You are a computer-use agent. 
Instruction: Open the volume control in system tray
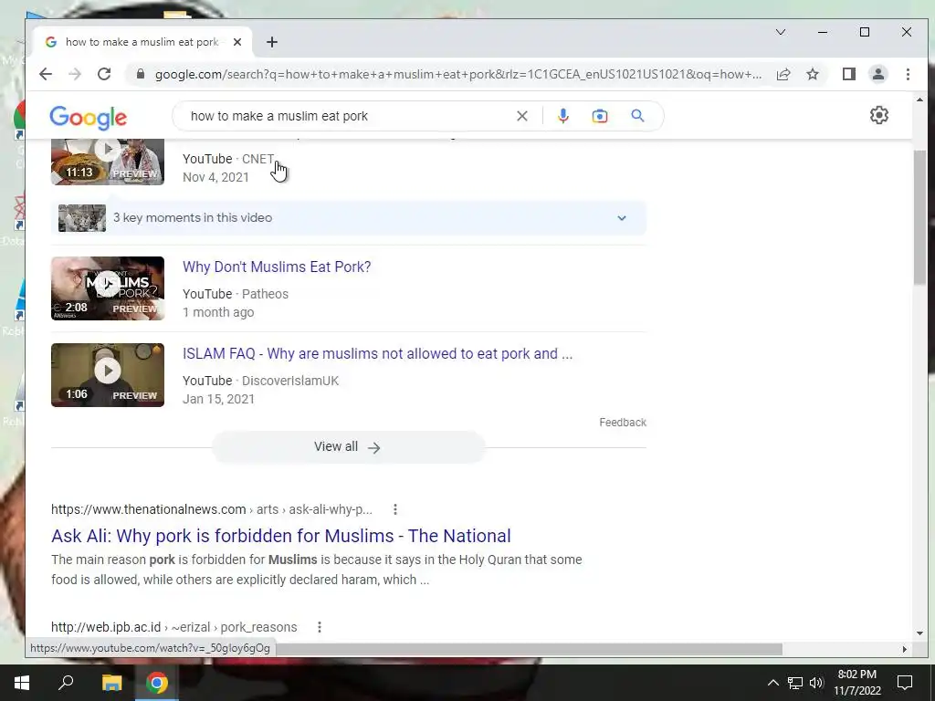click(816, 683)
